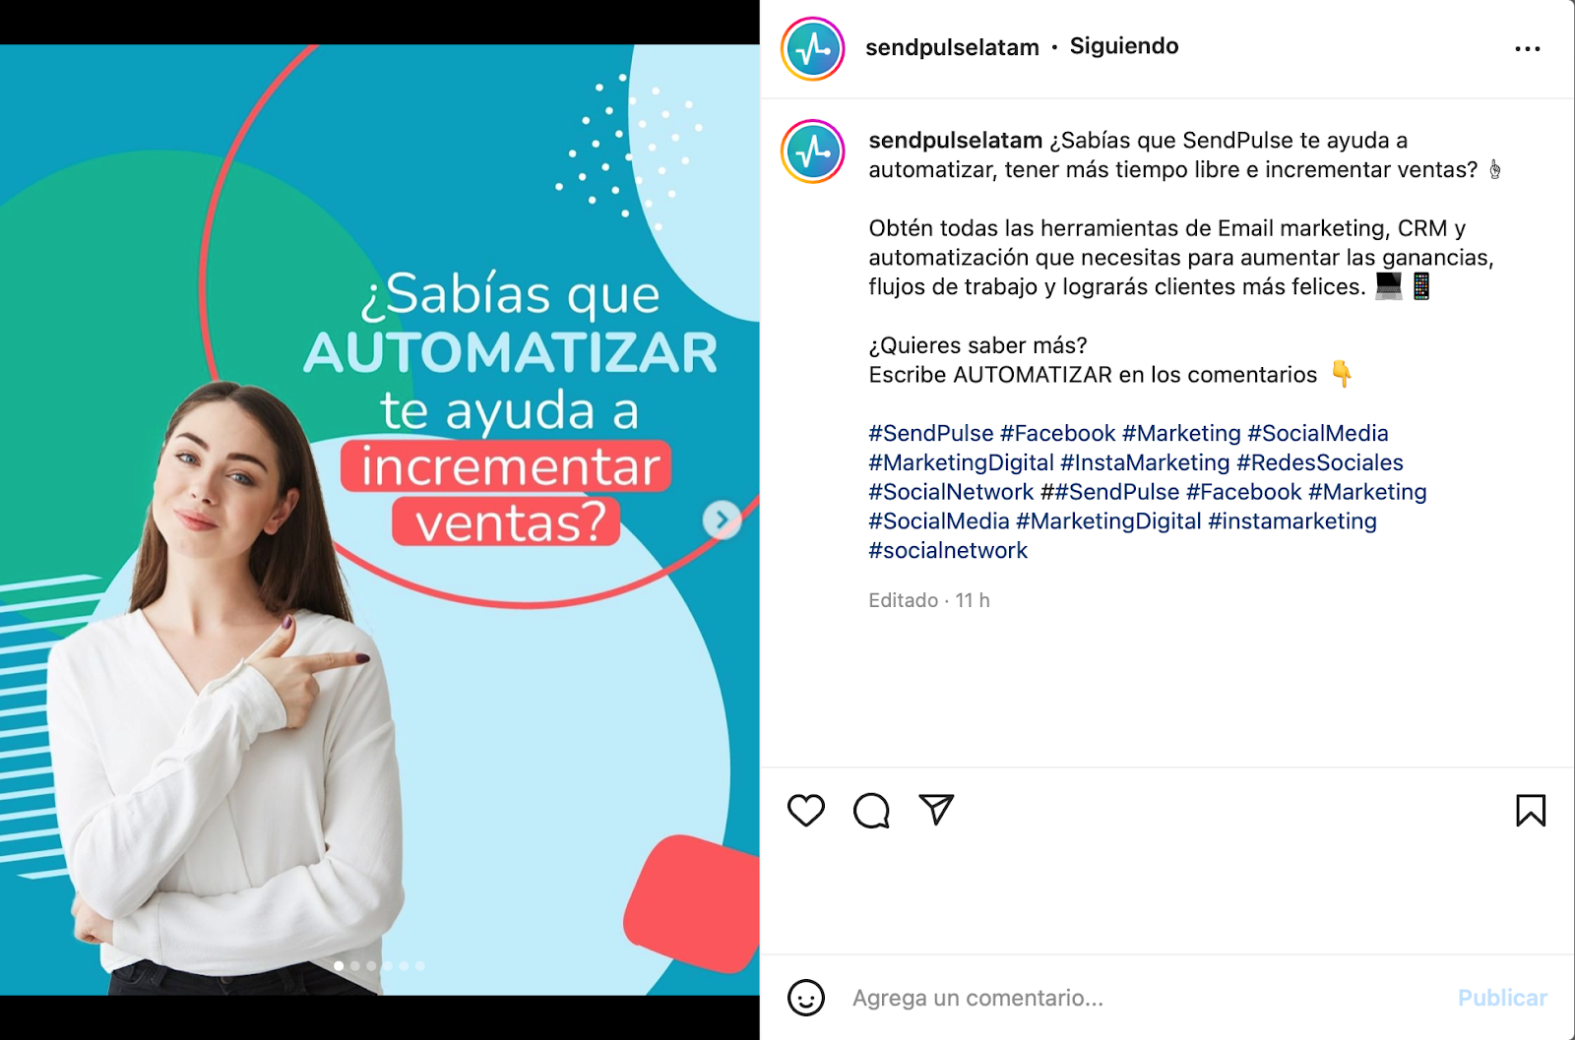Open the #InstaMarketing hashtag
Viewport: 1575px width, 1040px height.
(x=1145, y=462)
